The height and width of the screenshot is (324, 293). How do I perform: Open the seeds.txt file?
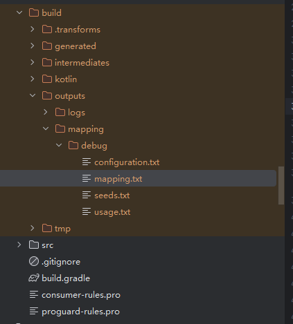(112, 196)
